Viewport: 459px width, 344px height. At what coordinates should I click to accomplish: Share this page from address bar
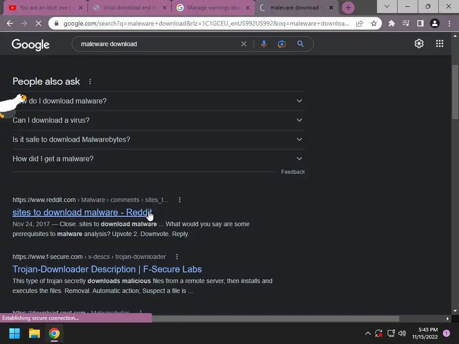(x=359, y=23)
